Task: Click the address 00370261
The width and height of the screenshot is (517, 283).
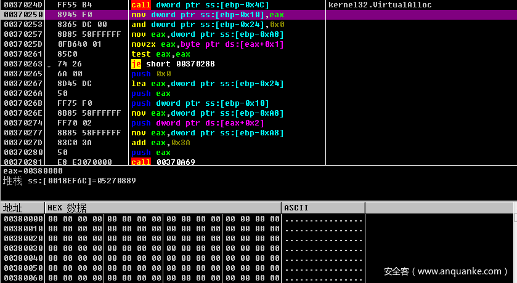Action: point(23,54)
